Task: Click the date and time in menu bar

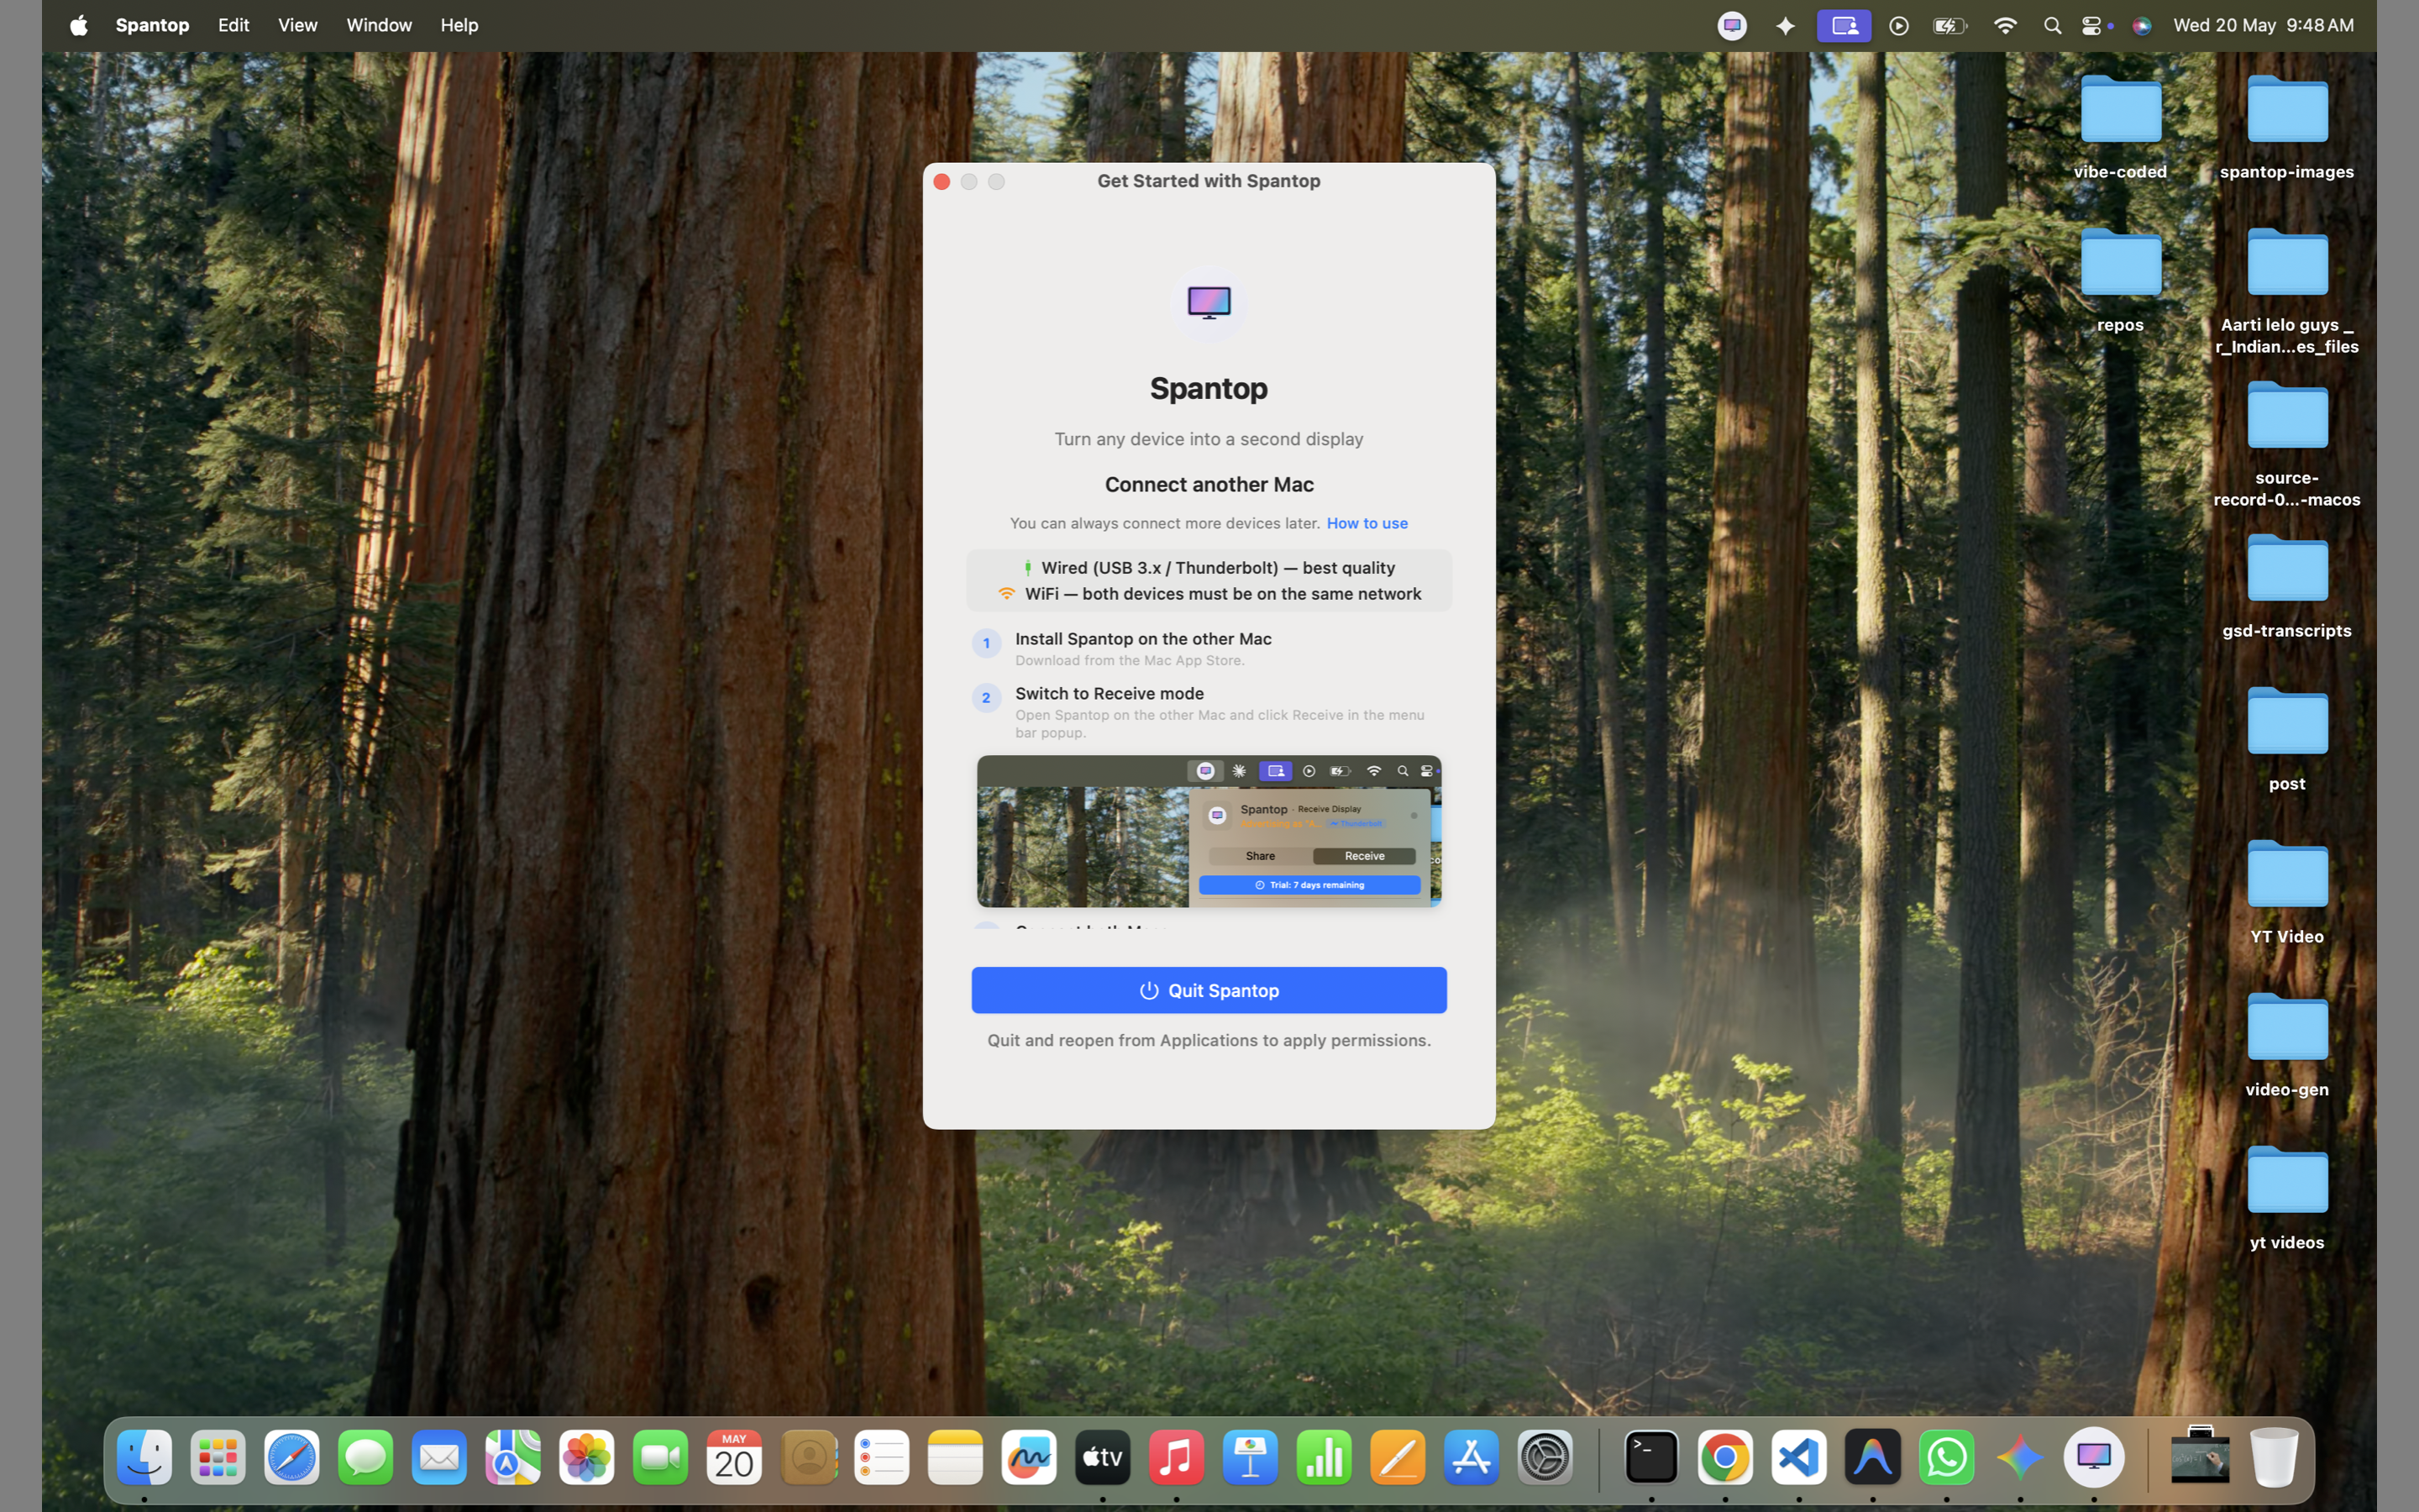Action: pos(2263,25)
